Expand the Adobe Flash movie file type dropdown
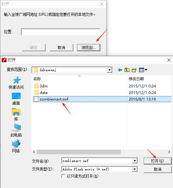Screen dimensions: 173x188 (x=134, y=169)
